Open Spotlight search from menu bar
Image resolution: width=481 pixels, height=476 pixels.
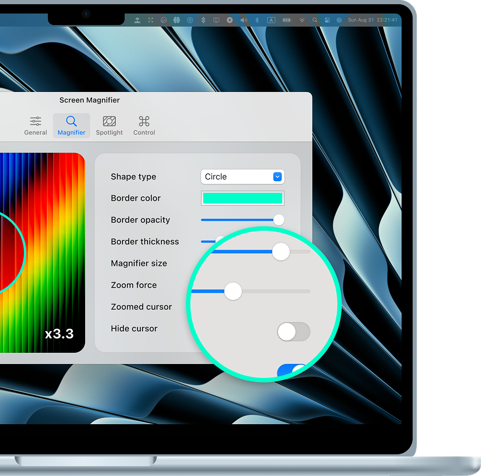[315, 20]
